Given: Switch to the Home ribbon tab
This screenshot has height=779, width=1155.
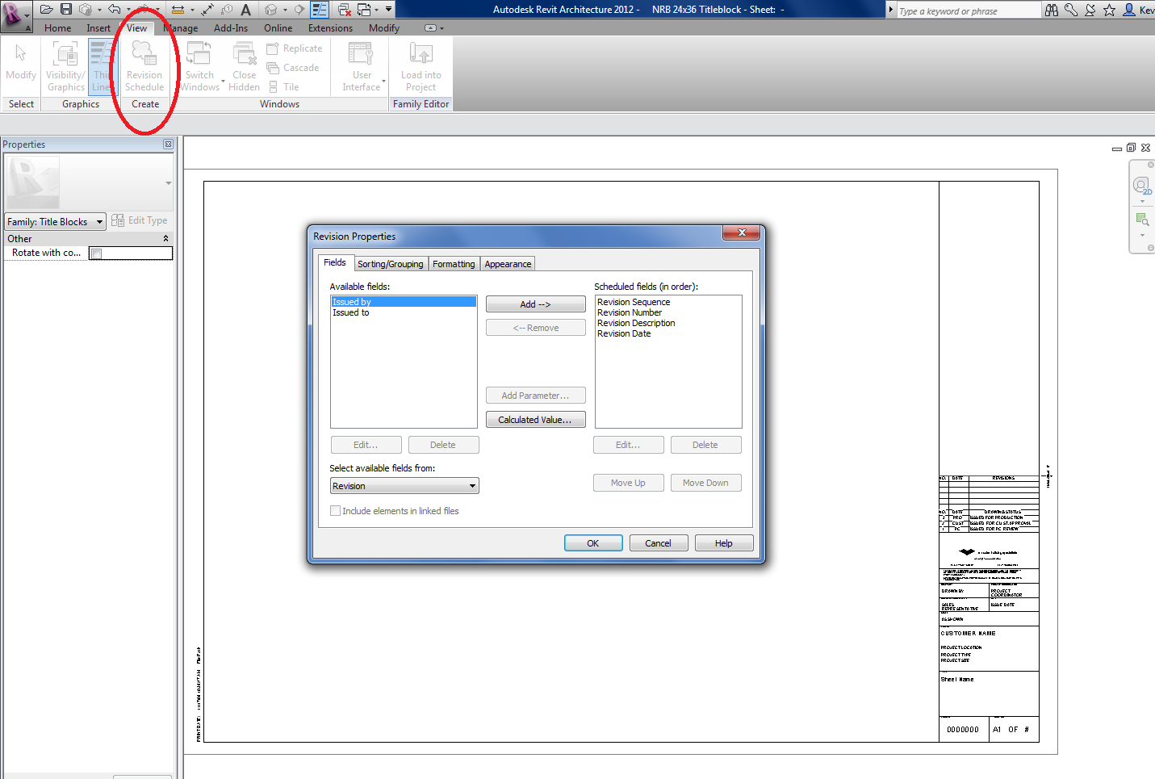Looking at the screenshot, I should (58, 28).
